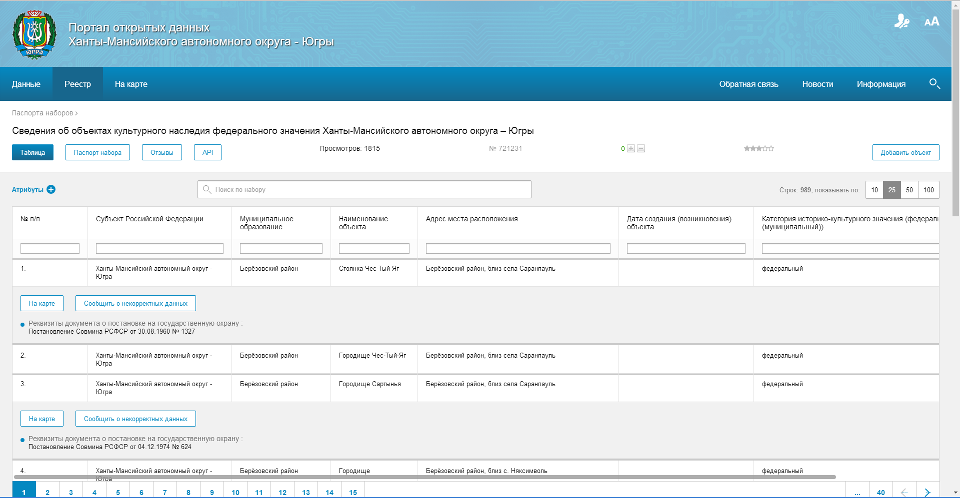Image resolution: width=960 pixels, height=498 pixels.
Task: Show 10 rows per page
Action: (x=874, y=190)
